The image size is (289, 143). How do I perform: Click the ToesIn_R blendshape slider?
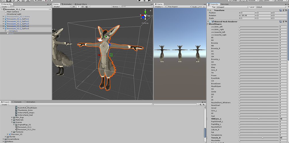(x=259, y=138)
